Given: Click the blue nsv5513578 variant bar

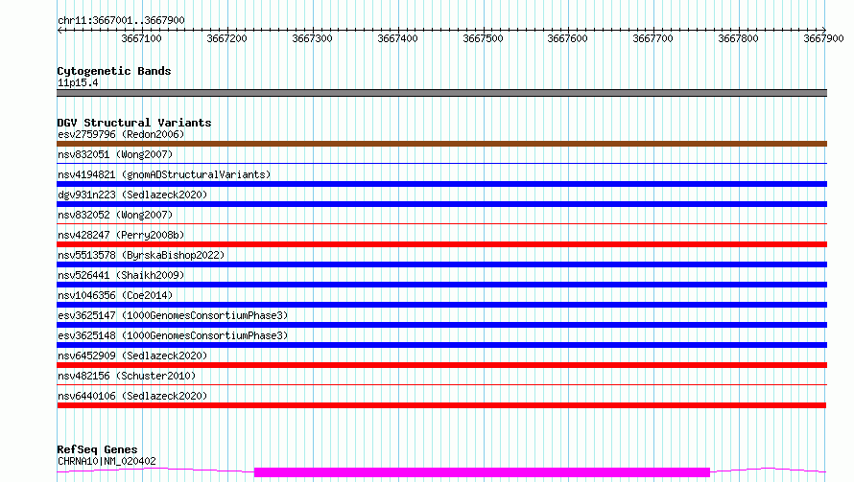Looking at the screenshot, I should tap(441, 264).
